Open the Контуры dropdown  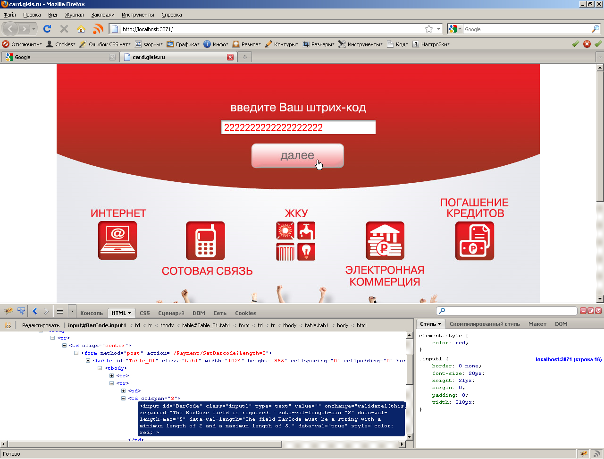pyautogui.click(x=282, y=44)
